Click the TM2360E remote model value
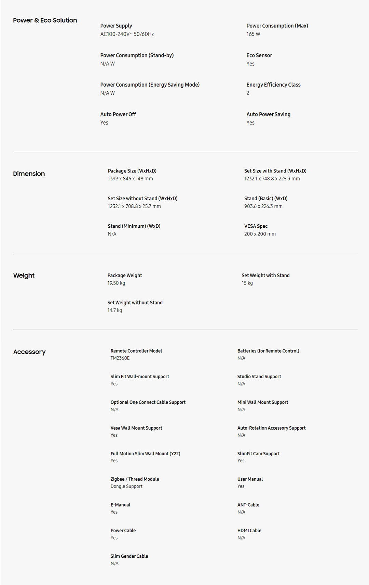 click(x=120, y=358)
